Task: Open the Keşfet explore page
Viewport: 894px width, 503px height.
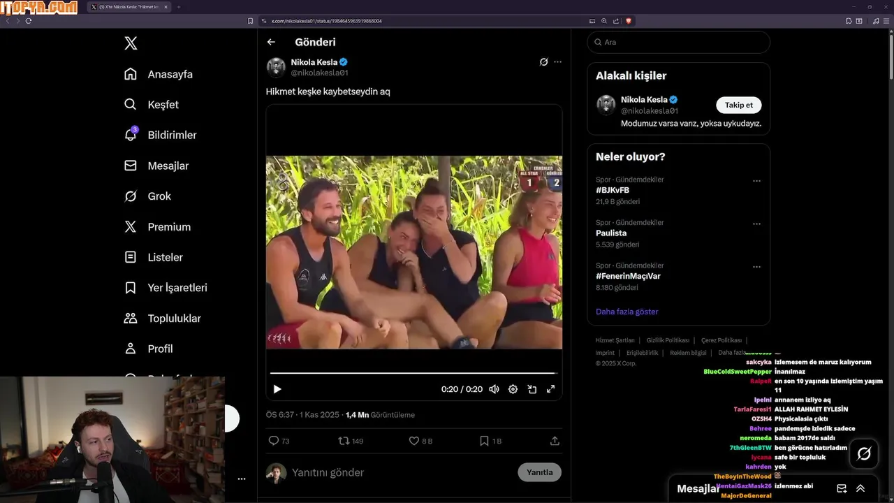Action: coord(152,105)
